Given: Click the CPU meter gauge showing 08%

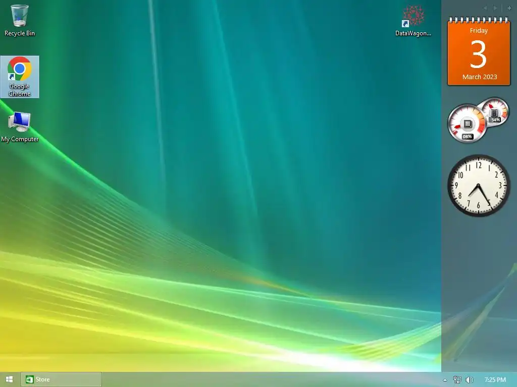Looking at the screenshot, I should [467, 124].
